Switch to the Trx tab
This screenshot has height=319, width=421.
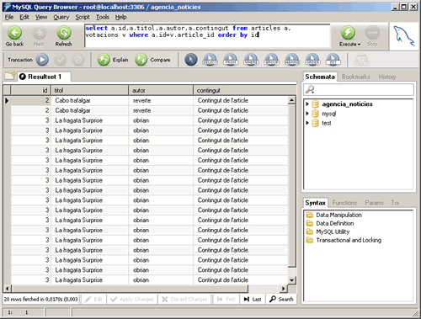pos(395,203)
